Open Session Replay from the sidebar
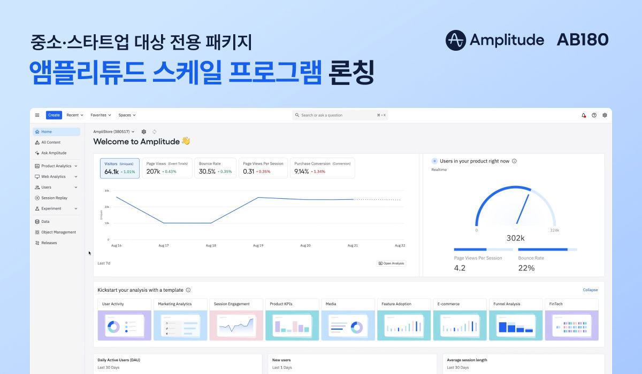 (54, 198)
